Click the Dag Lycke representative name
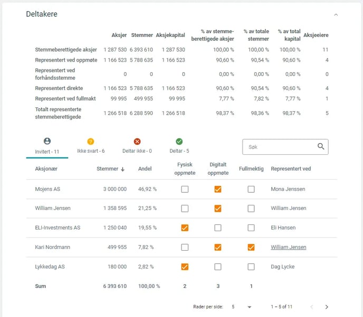This screenshot has height=317, width=363. (x=283, y=266)
